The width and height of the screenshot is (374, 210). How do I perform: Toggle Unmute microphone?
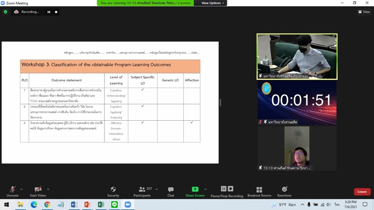(12, 190)
